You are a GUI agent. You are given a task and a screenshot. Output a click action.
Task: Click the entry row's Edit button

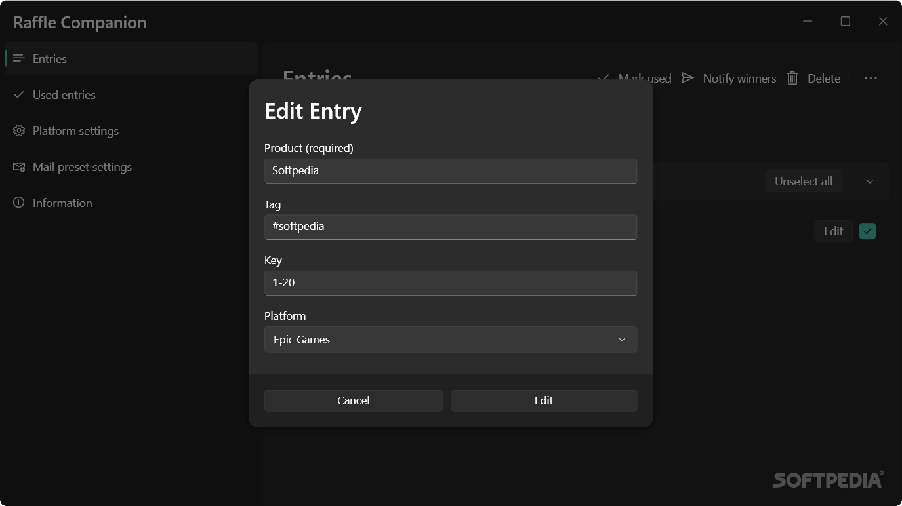(834, 231)
